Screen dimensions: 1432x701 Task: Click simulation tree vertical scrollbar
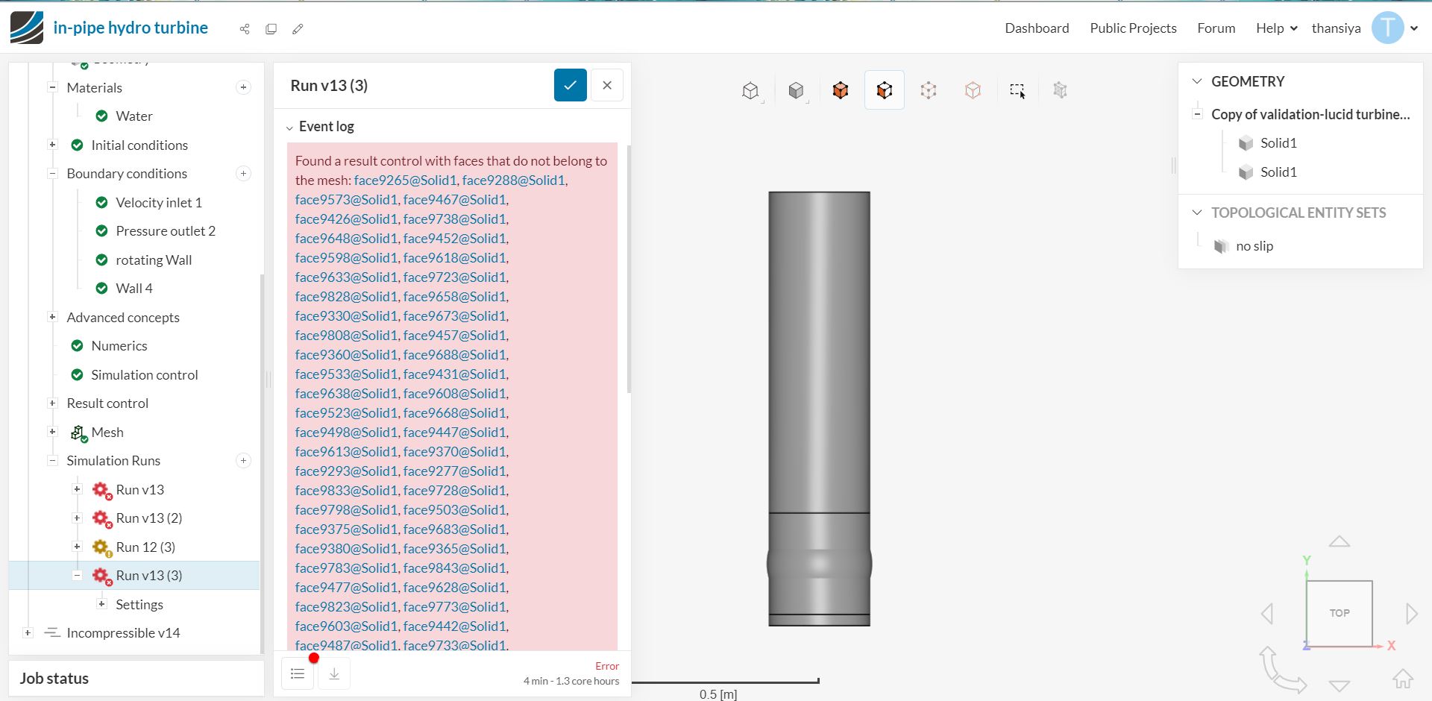[261, 462]
